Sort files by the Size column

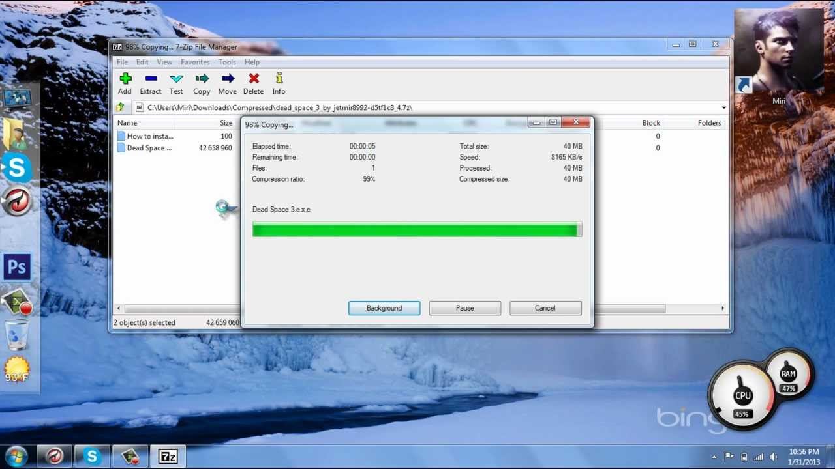click(205, 123)
